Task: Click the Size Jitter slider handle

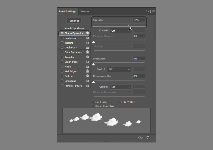Action: pos(129,25)
